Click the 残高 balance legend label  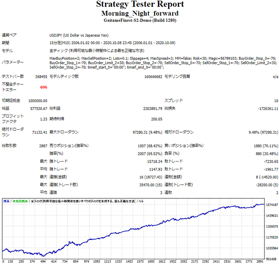[7, 201]
